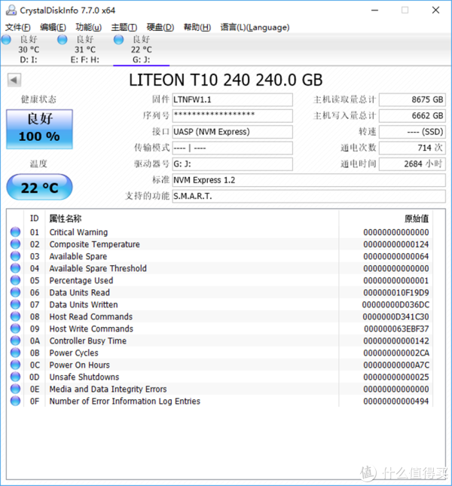Open the 硬盘(D) menu

point(160,28)
